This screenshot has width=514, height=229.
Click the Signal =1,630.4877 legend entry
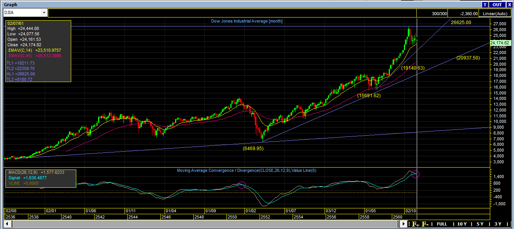[28, 178]
